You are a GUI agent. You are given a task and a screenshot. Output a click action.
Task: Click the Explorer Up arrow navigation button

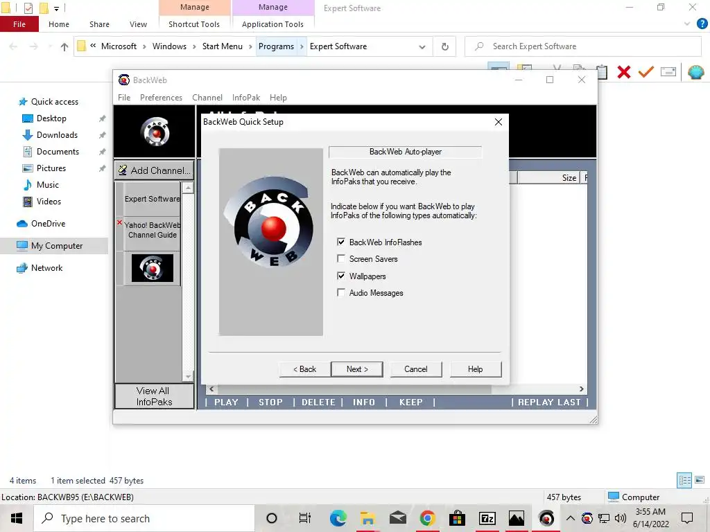64,46
